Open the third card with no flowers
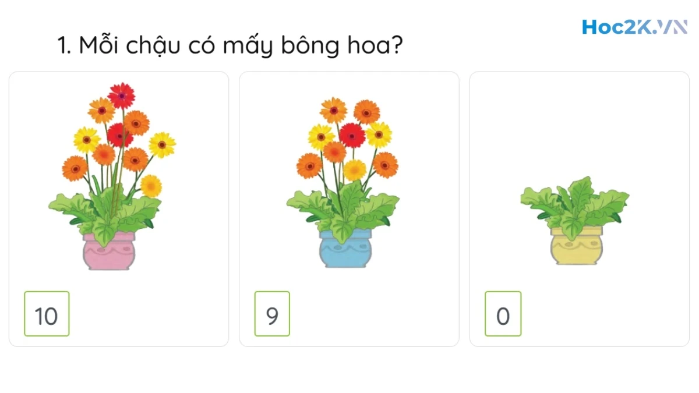Viewport: 699px width, 393px height. (580, 209)
